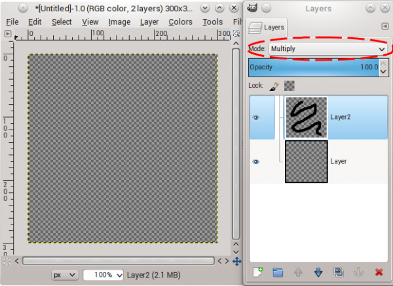Toggle Quick Mask at canvas bottom-left corner
This screenshot has width=393, height=286.
[7, 261]
